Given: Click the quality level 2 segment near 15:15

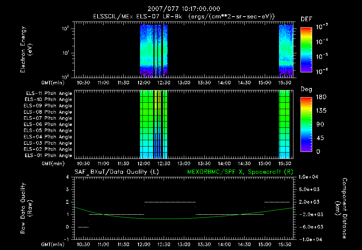Looking at the screenshot, I should (277, 202).
